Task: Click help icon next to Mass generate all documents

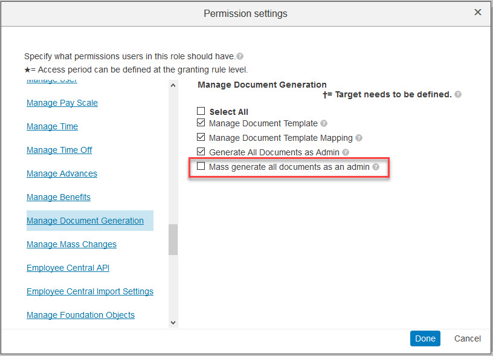Action: (376, 167)
